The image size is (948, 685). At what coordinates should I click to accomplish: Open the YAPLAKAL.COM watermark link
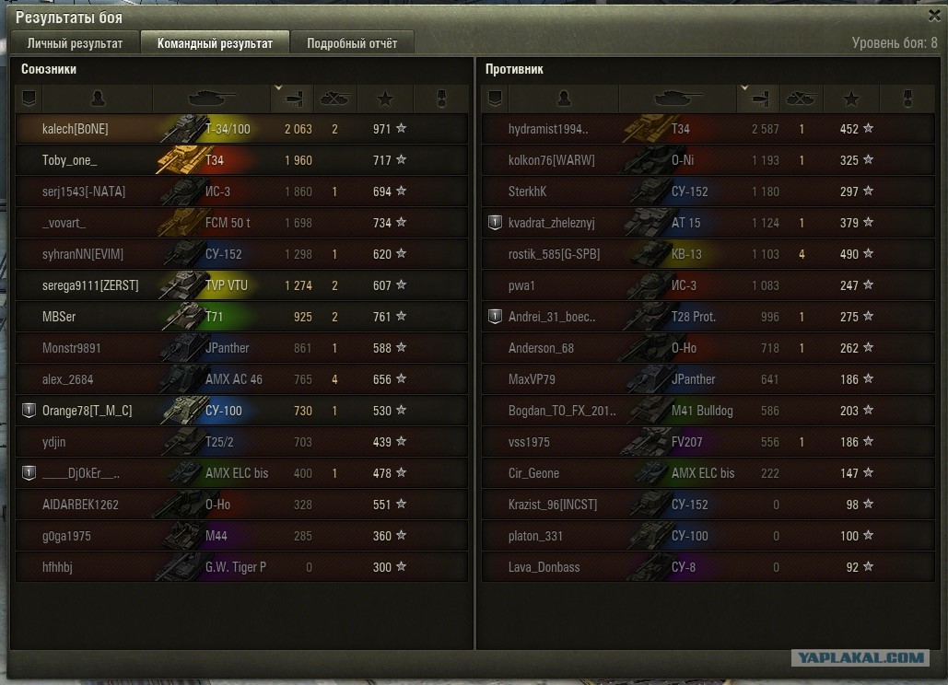(860, 657)
